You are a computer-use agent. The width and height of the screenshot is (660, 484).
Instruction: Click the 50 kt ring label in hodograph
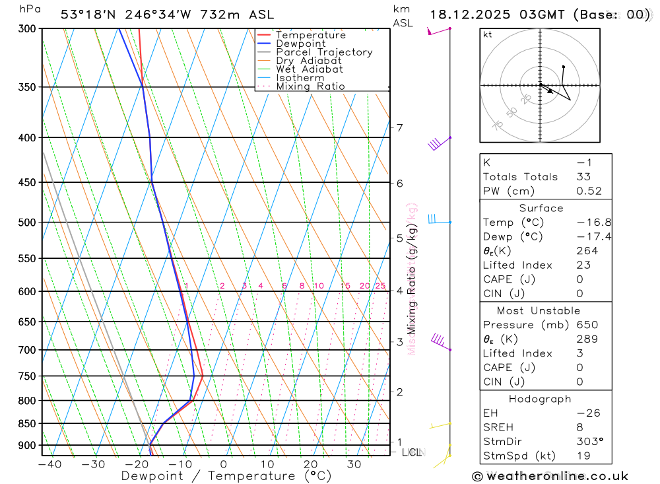511,112
